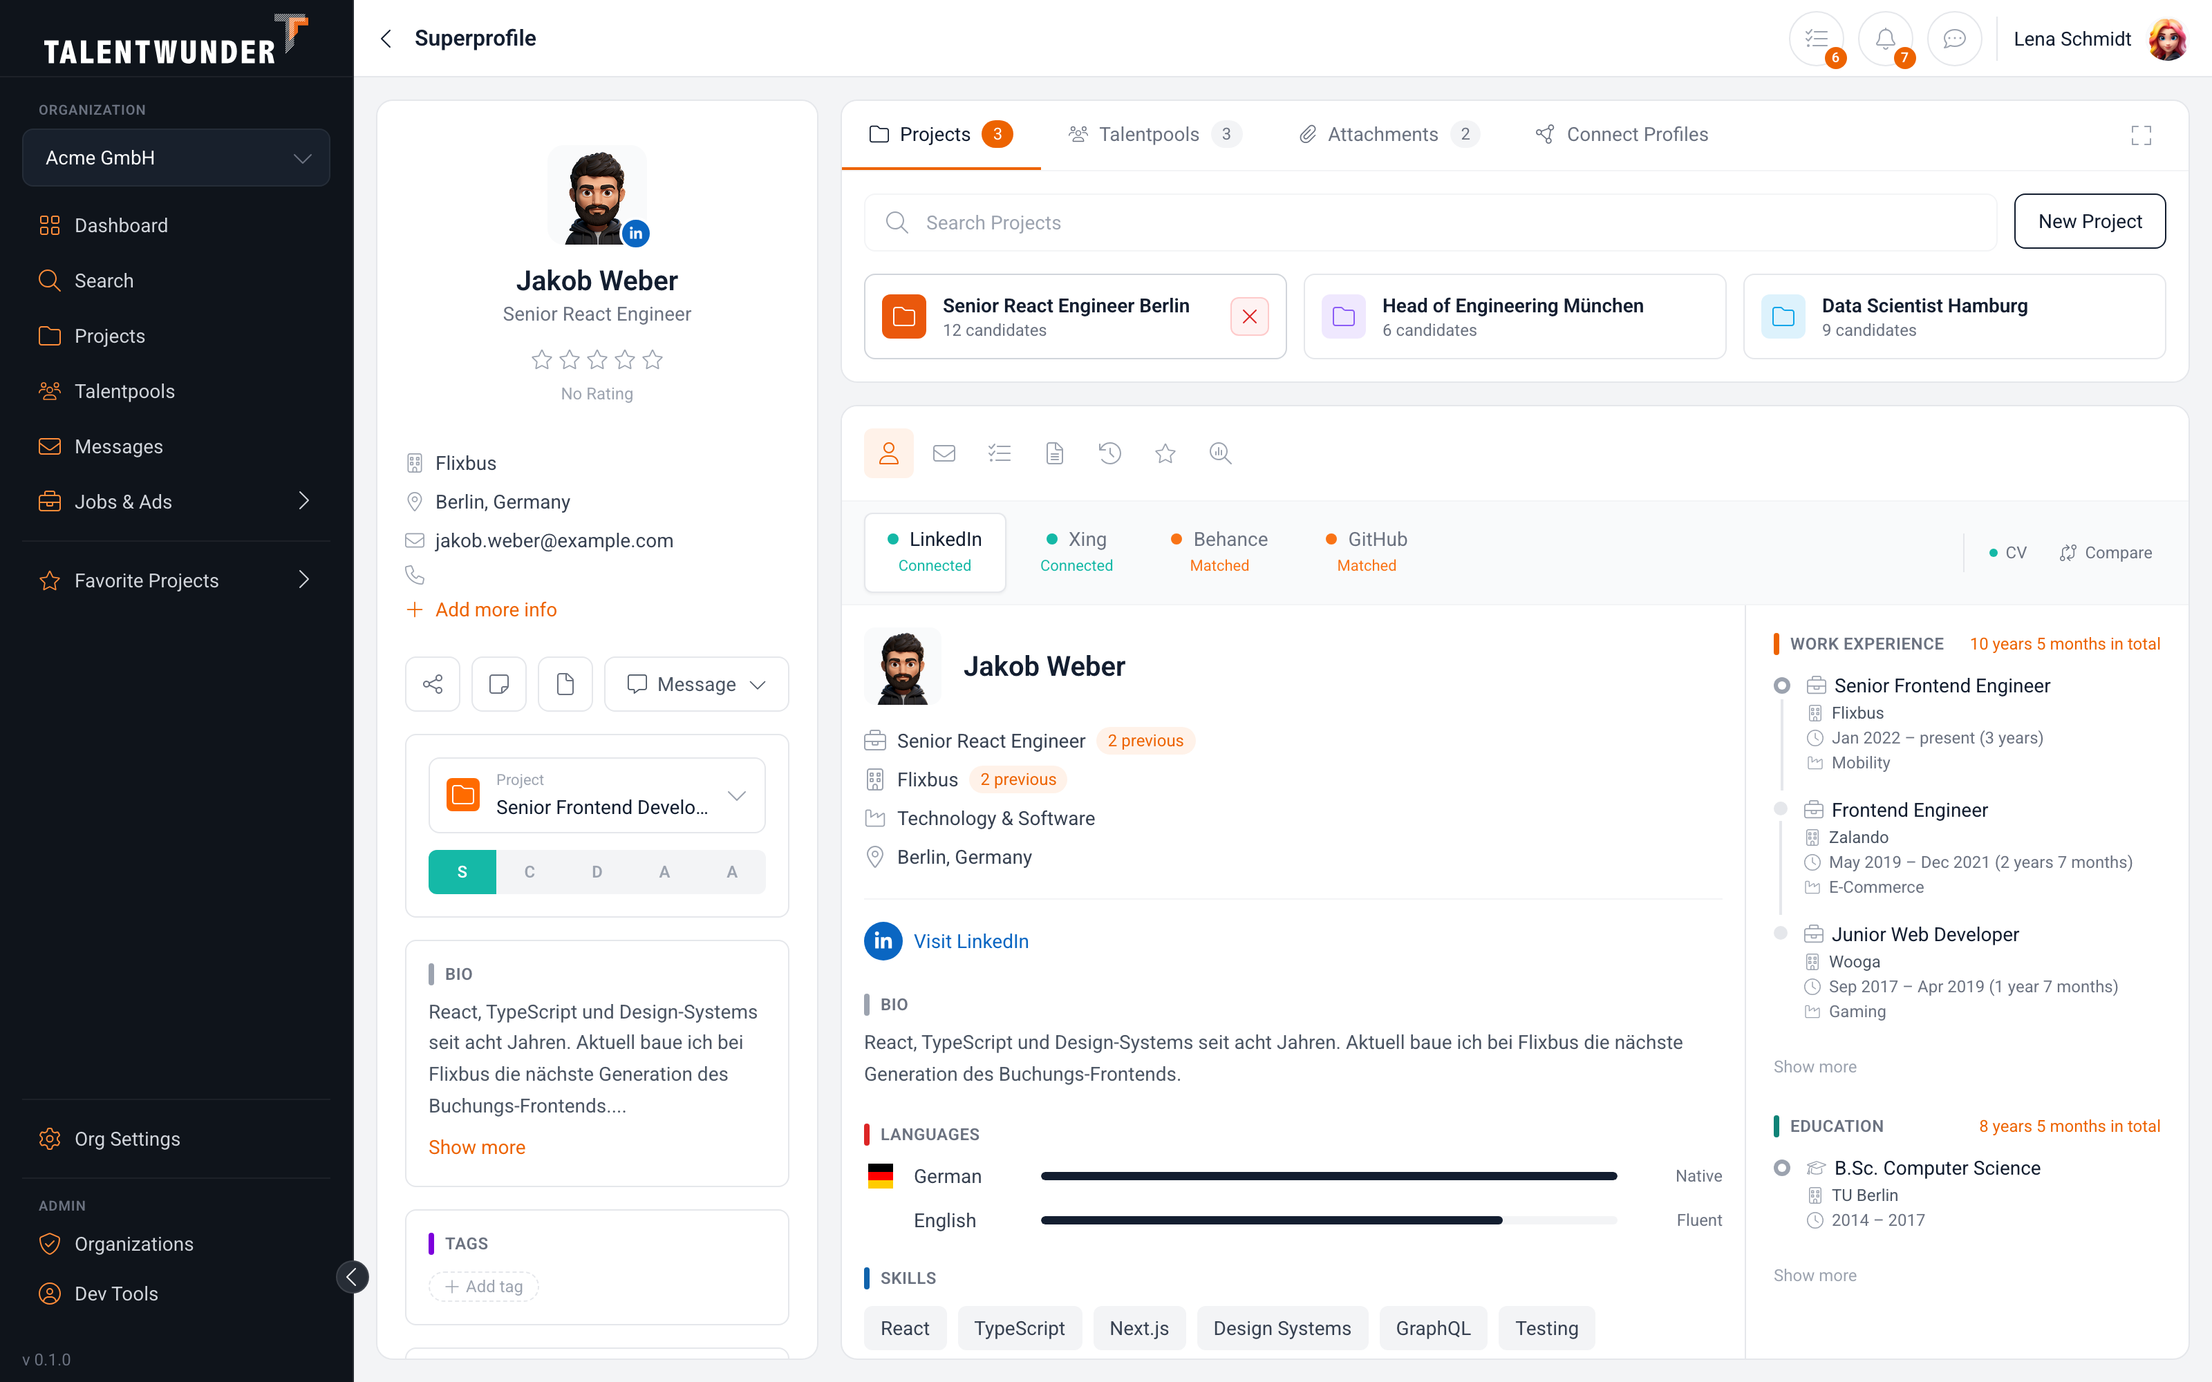This screenshot has width=2212, height=1382.
Task: Open the Message dropdown button
Action: (x=697, y=683)
